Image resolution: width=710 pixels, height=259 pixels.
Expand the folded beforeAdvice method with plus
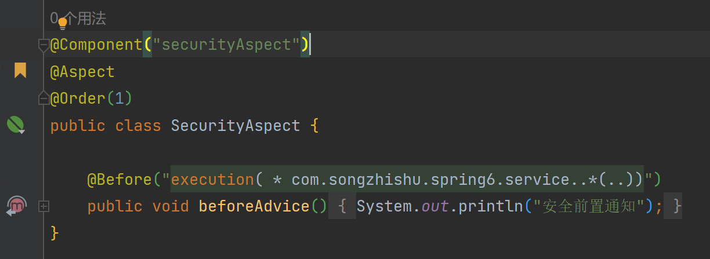44,206
